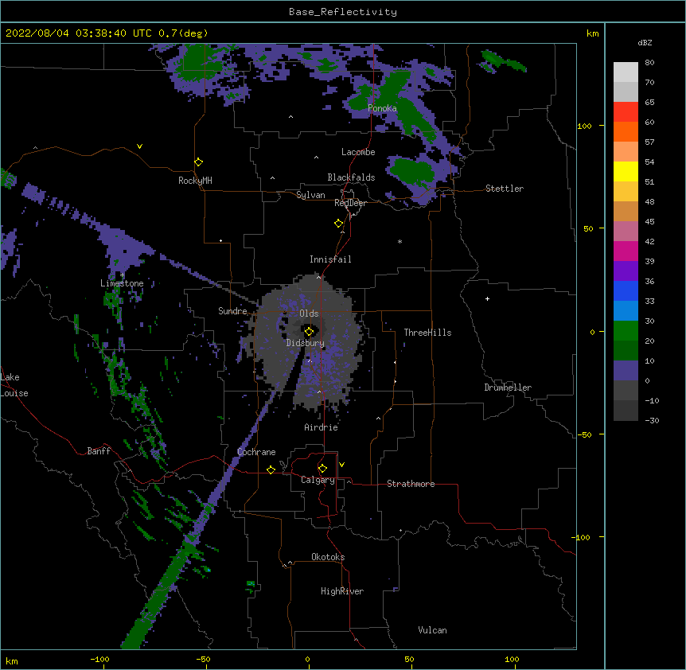This screenshot has width=686, height=670.
Task: Select the RedDeer city label
Action: (350, 203)
